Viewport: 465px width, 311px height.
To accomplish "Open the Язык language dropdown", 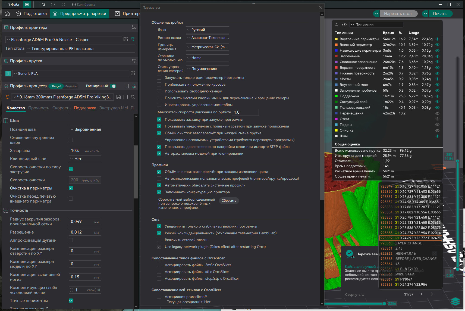I will point(208,30).
